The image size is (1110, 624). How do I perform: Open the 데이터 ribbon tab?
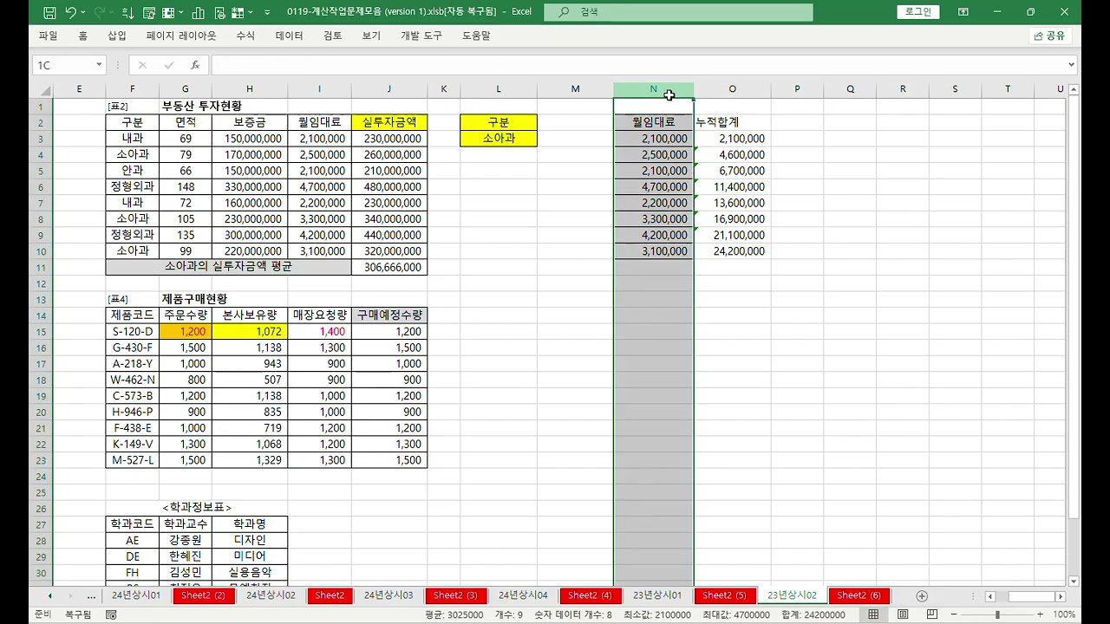coord(290,36)
